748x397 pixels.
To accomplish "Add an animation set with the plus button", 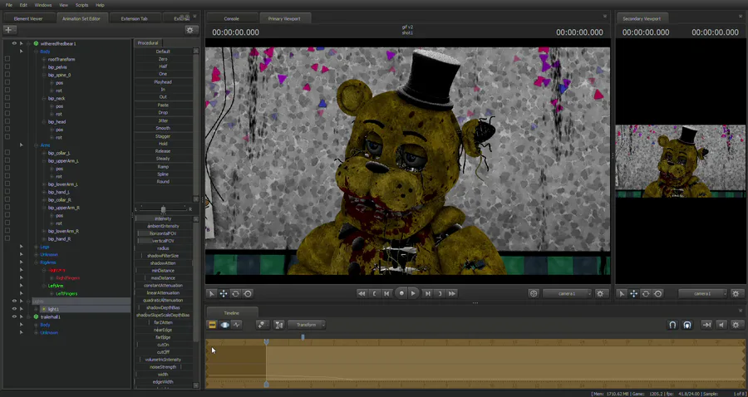I will click(8, 30).
